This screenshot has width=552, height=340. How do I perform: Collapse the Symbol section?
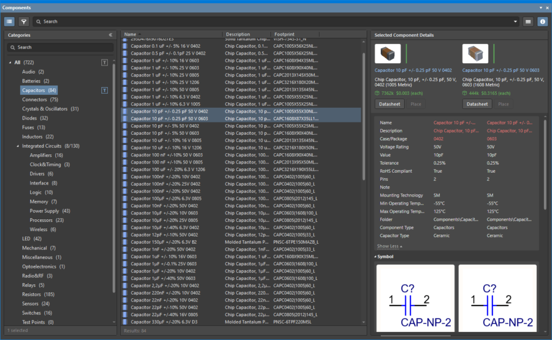click(x=375, y=256)
